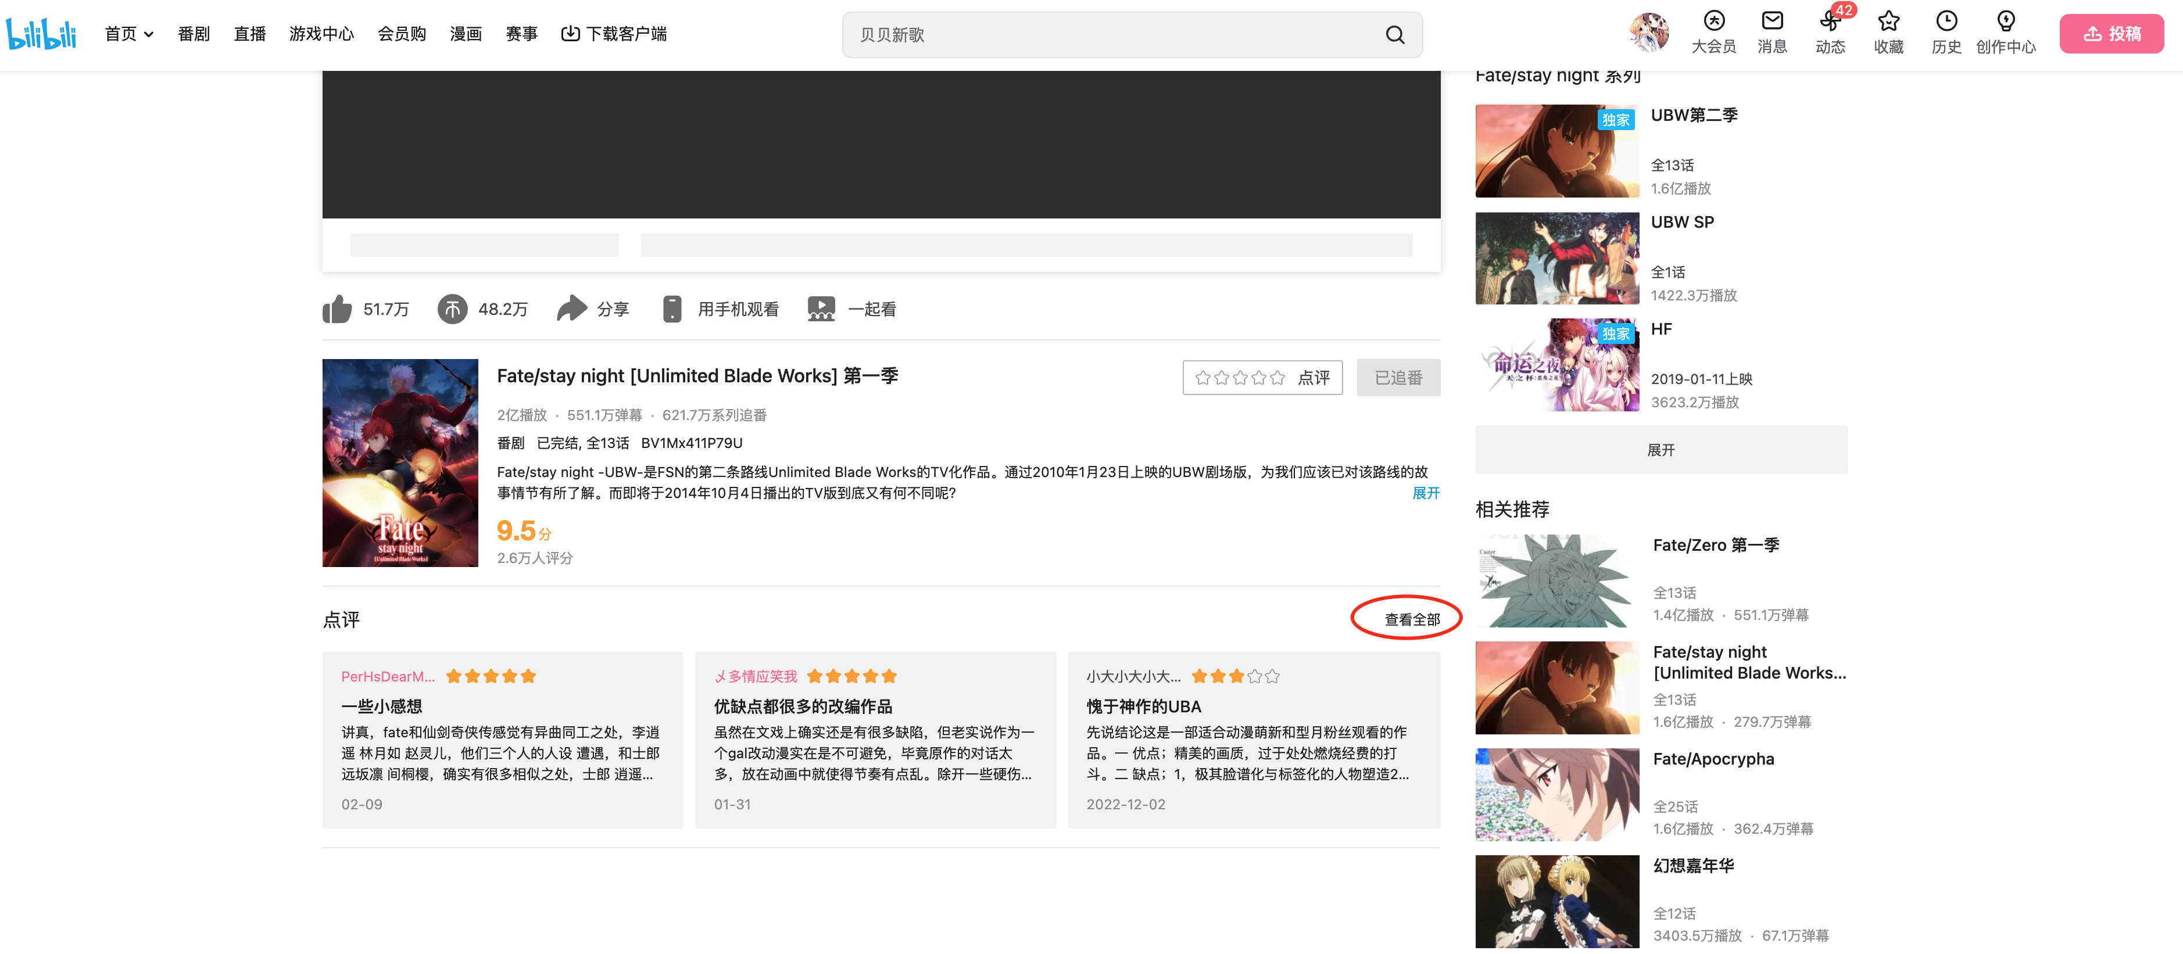Expand the full anime description
The height and width of the screenshot is (954, 2183).
[x=1425, y=493]
